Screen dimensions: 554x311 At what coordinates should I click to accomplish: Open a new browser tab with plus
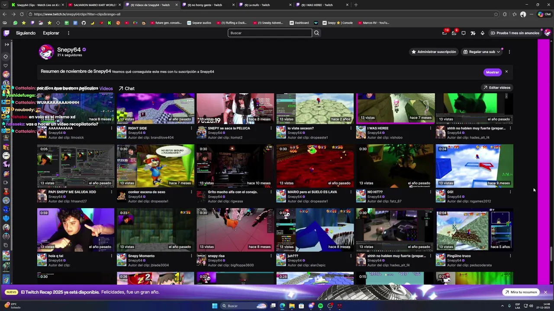tap(356, 5)
